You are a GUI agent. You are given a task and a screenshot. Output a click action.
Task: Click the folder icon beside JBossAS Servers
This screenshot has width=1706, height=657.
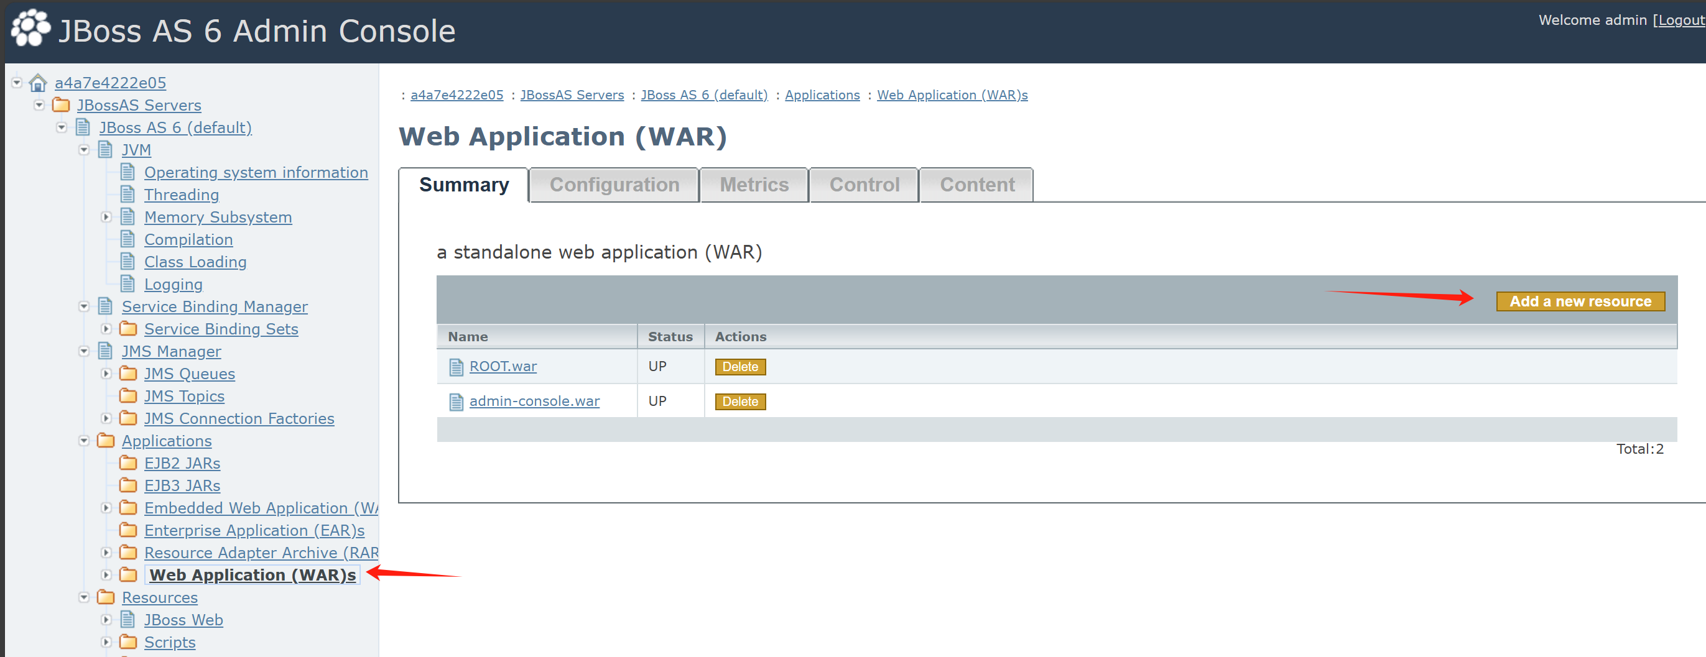click(61, 105)
